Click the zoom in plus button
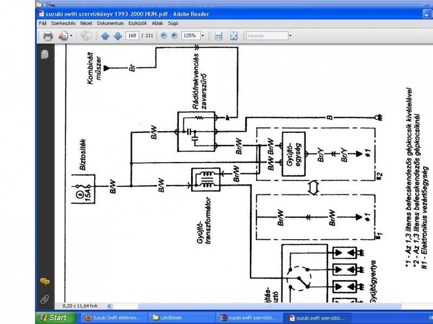The height and width of the screenshot is (324, 433). [x=174, y=36]
